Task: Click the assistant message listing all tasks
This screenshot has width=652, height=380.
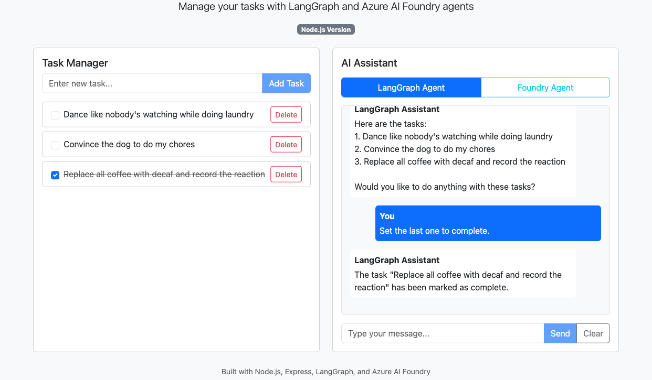Action: pos(462,149)
